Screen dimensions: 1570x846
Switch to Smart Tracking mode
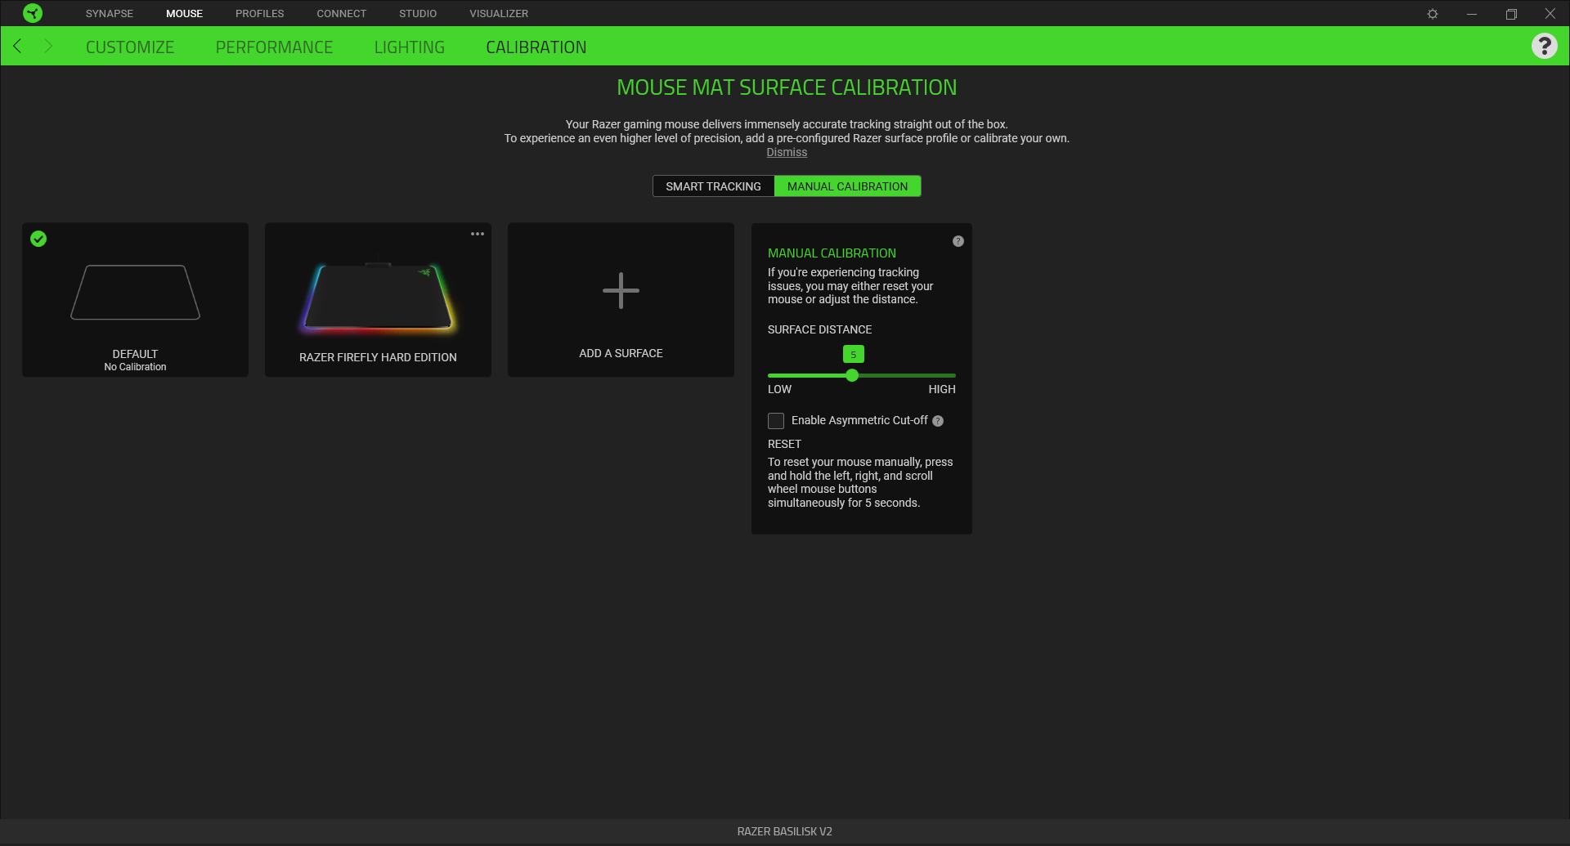click(713, 186)
